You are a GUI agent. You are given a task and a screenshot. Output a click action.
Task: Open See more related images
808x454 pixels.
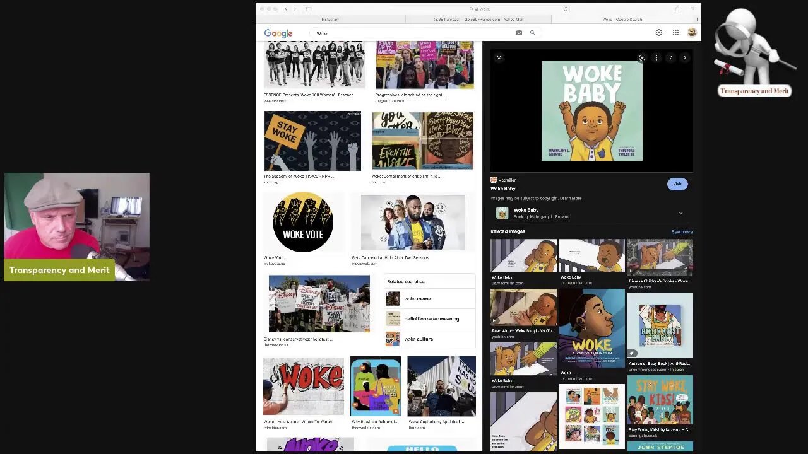tap(682, 231)
